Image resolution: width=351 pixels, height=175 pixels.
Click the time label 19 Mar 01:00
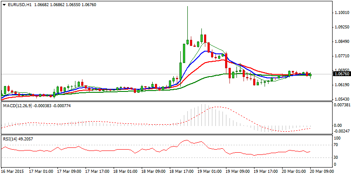pyautogui.click(x=210, y=171)
